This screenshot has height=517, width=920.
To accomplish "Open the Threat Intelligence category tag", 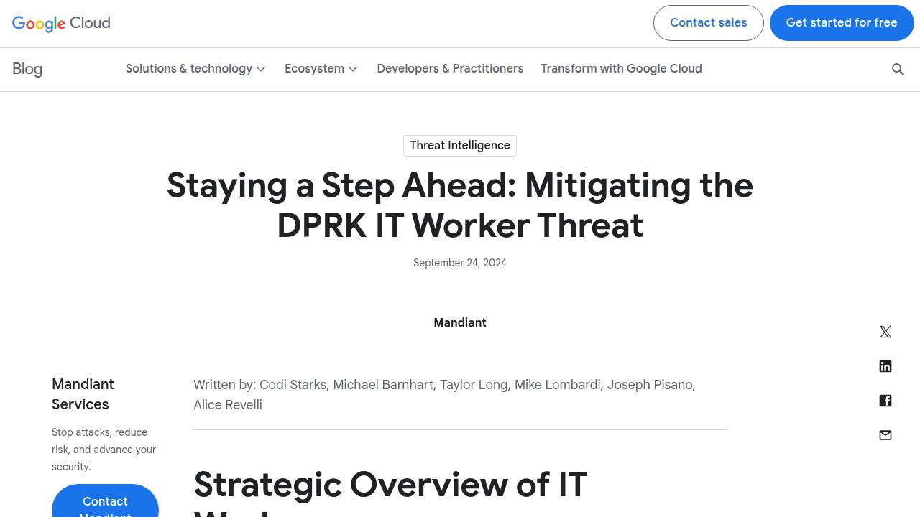I will pyautogui.click(x=460, y=146).
